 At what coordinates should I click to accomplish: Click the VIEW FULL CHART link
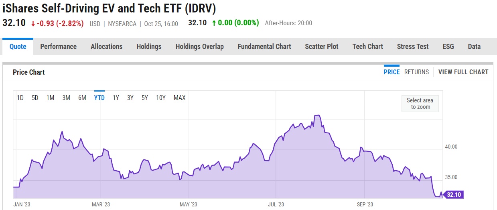pyautogui.click(x=463, y=72)
